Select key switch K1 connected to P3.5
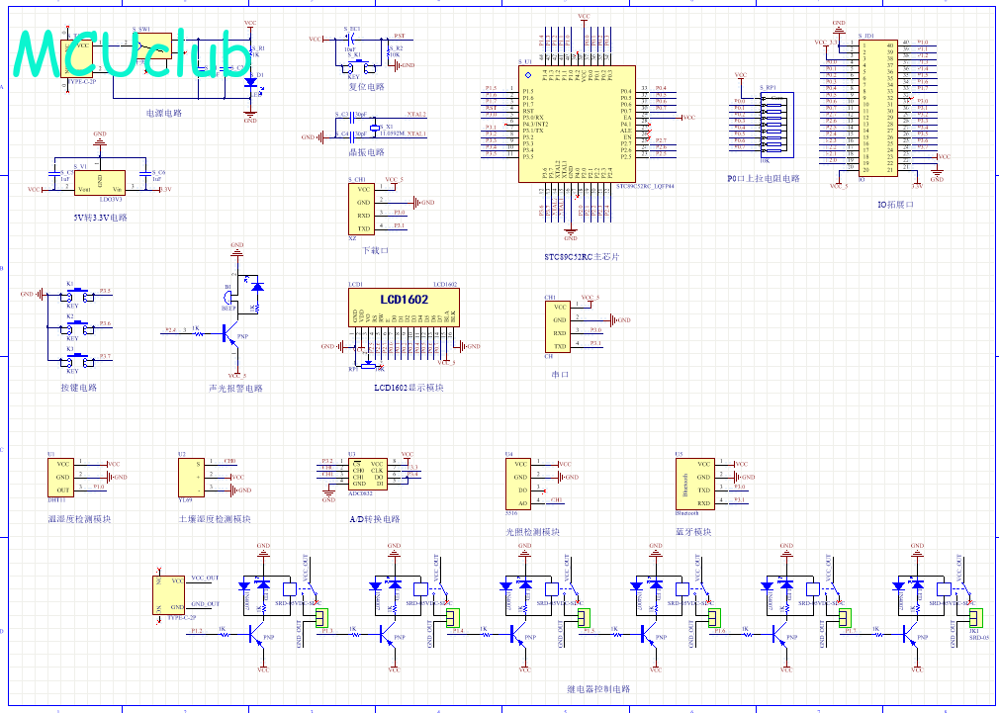 click(x=72, y=295)
